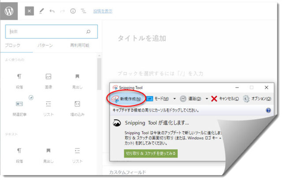This screenshot has width=282, height=180.
Task: Insert 見出し block under テキスト
Action: pos(48,155)
